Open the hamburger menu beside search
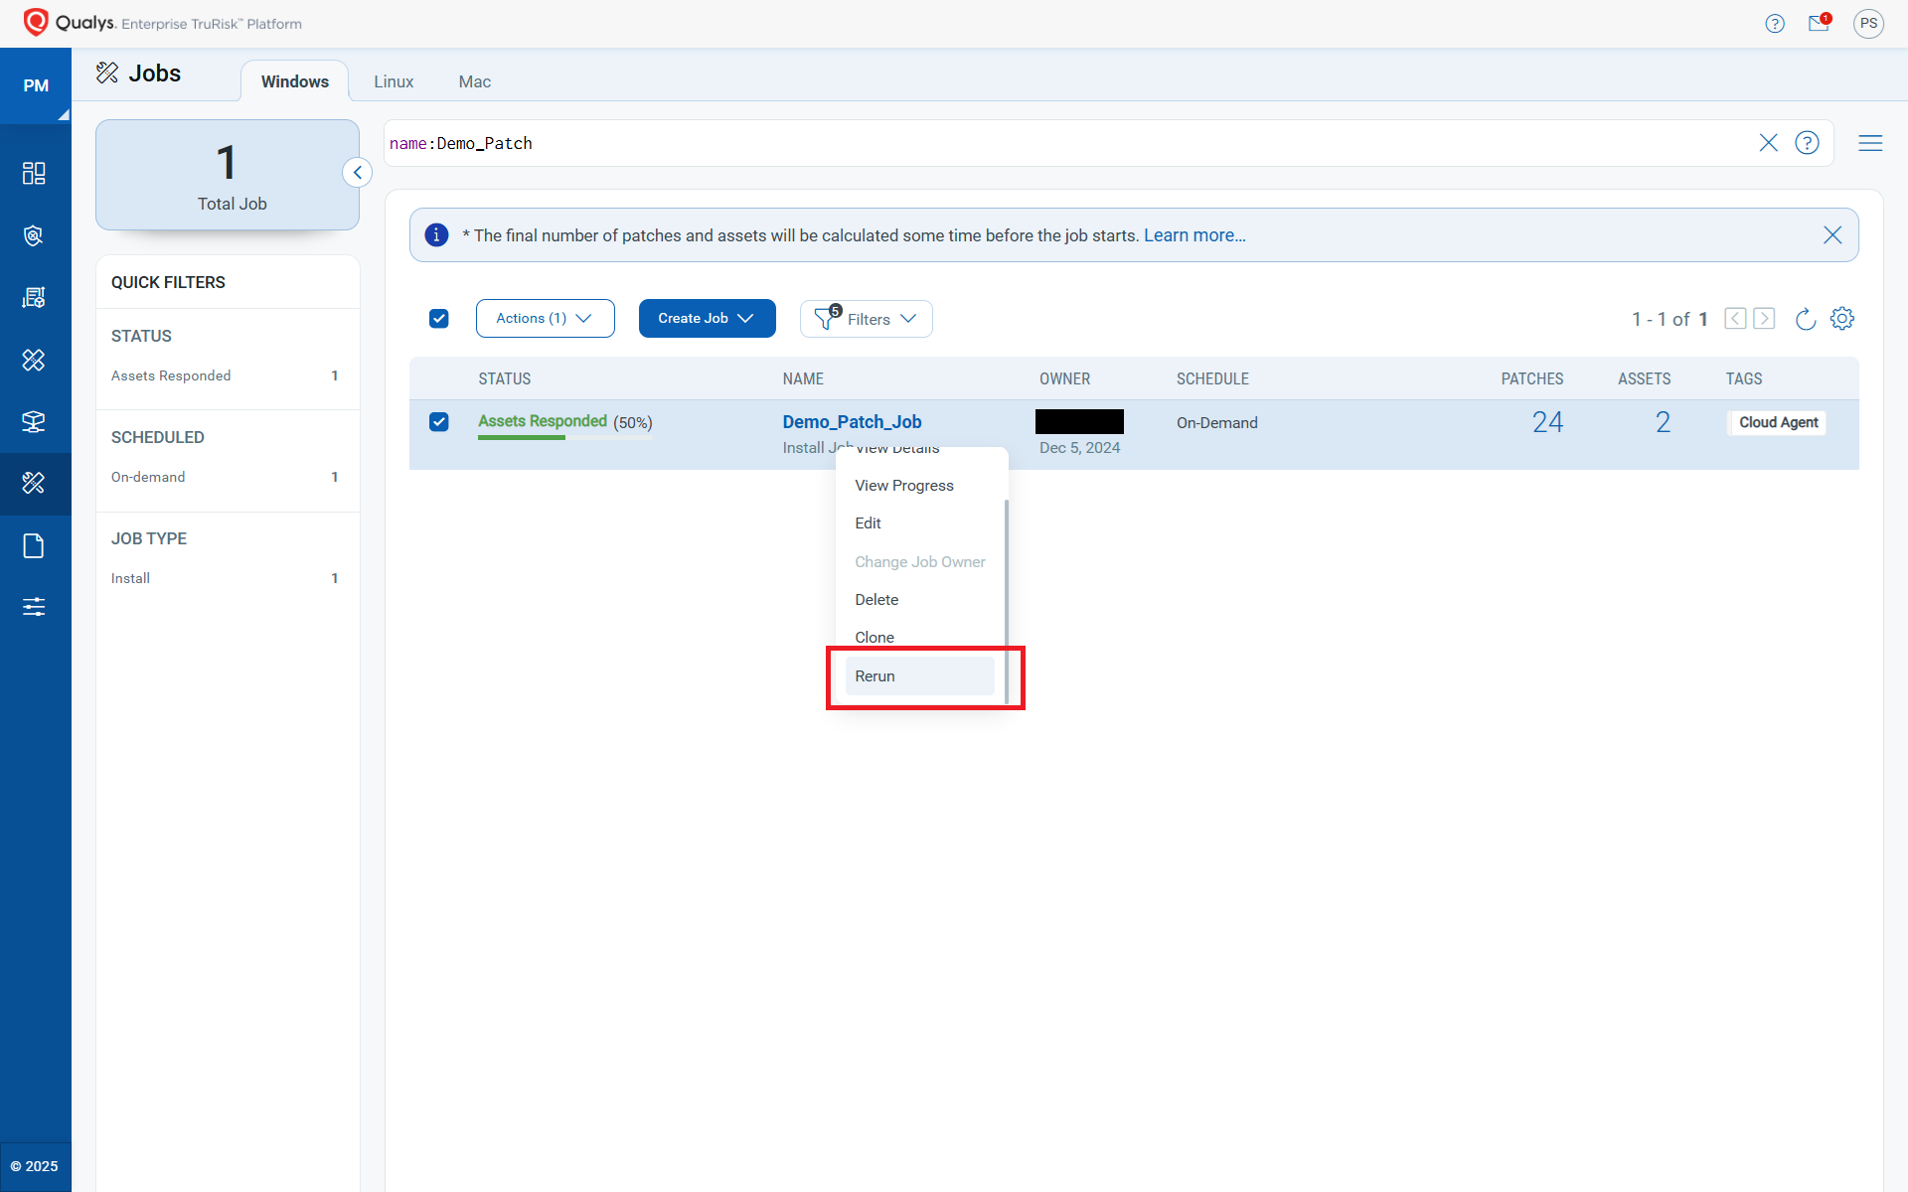This screenshot has height=1192, width=1908. tap(1870, 143)
